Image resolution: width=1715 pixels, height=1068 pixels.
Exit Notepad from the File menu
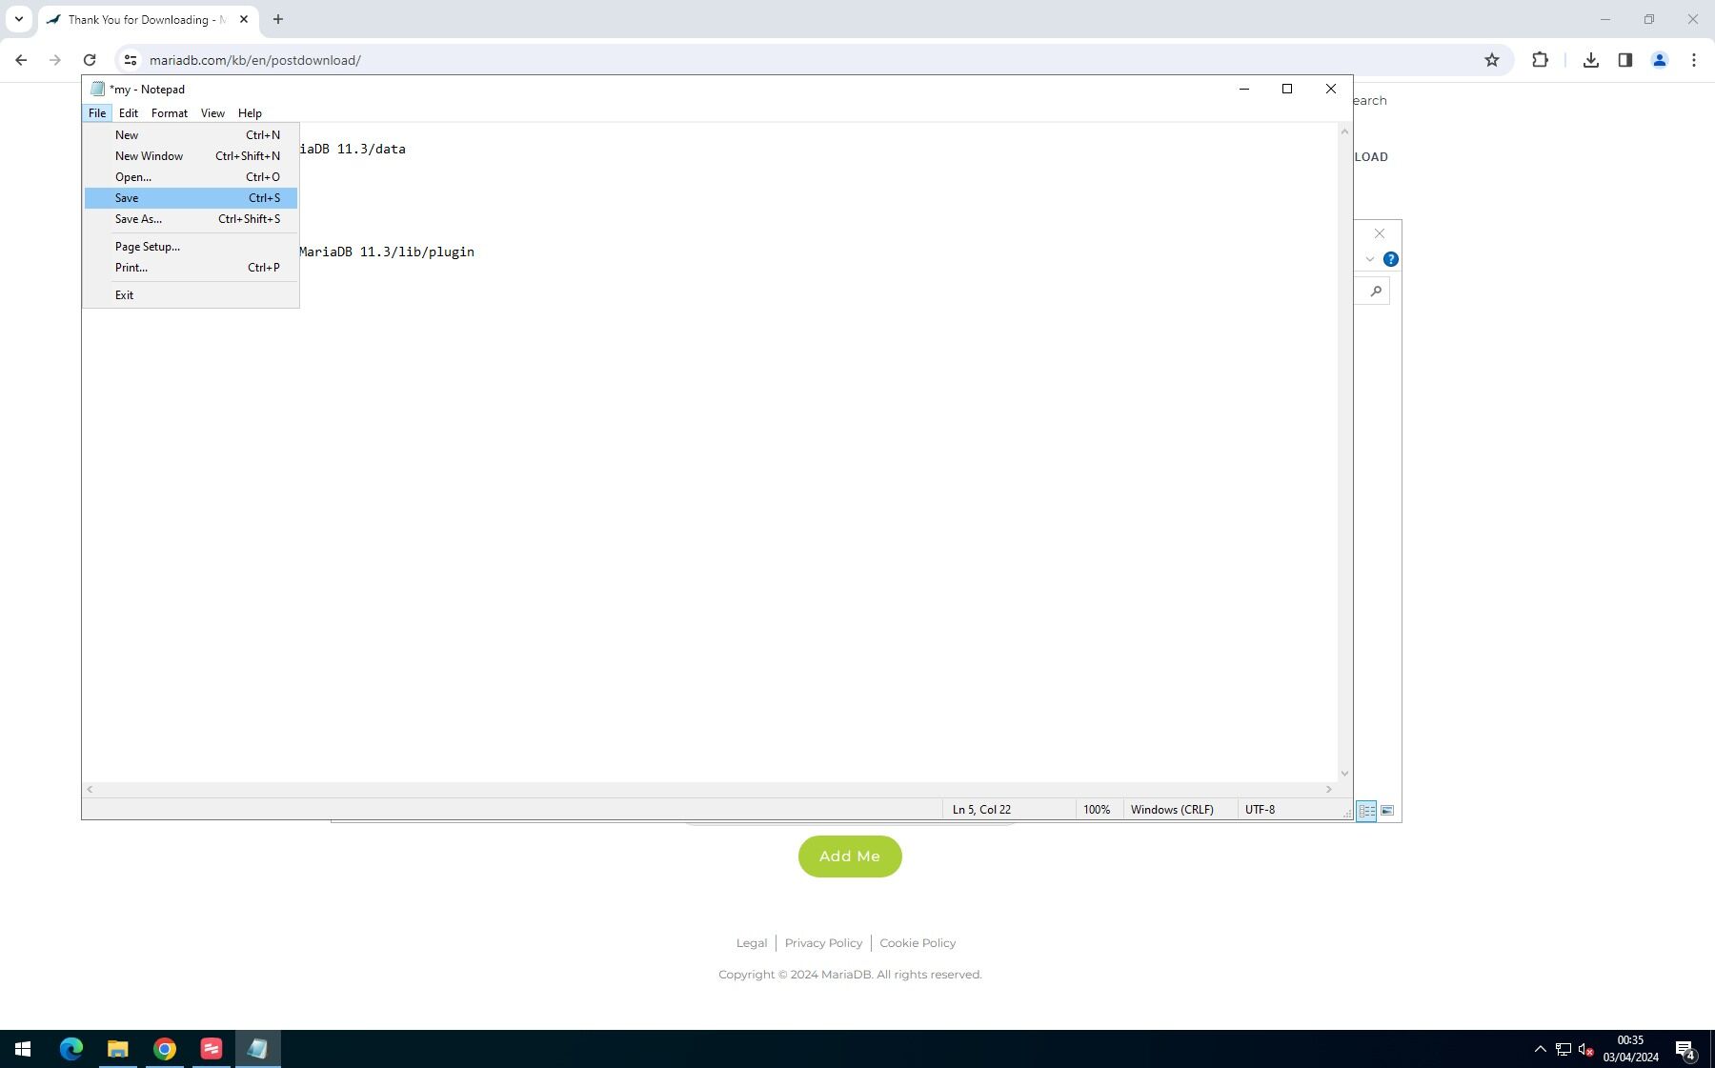click(191, 295)
